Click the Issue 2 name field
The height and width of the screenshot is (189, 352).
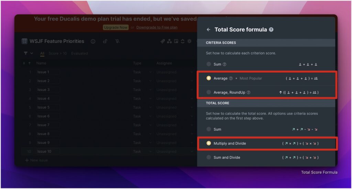point(47,81)
